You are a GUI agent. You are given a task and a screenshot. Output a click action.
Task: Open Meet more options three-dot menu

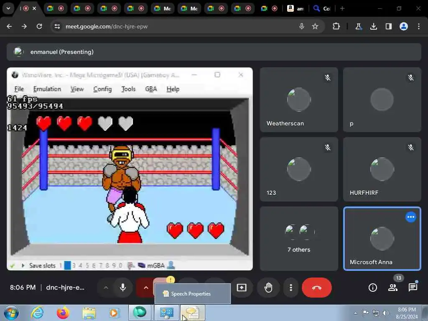pyautogui.click(x=291, y=288)
